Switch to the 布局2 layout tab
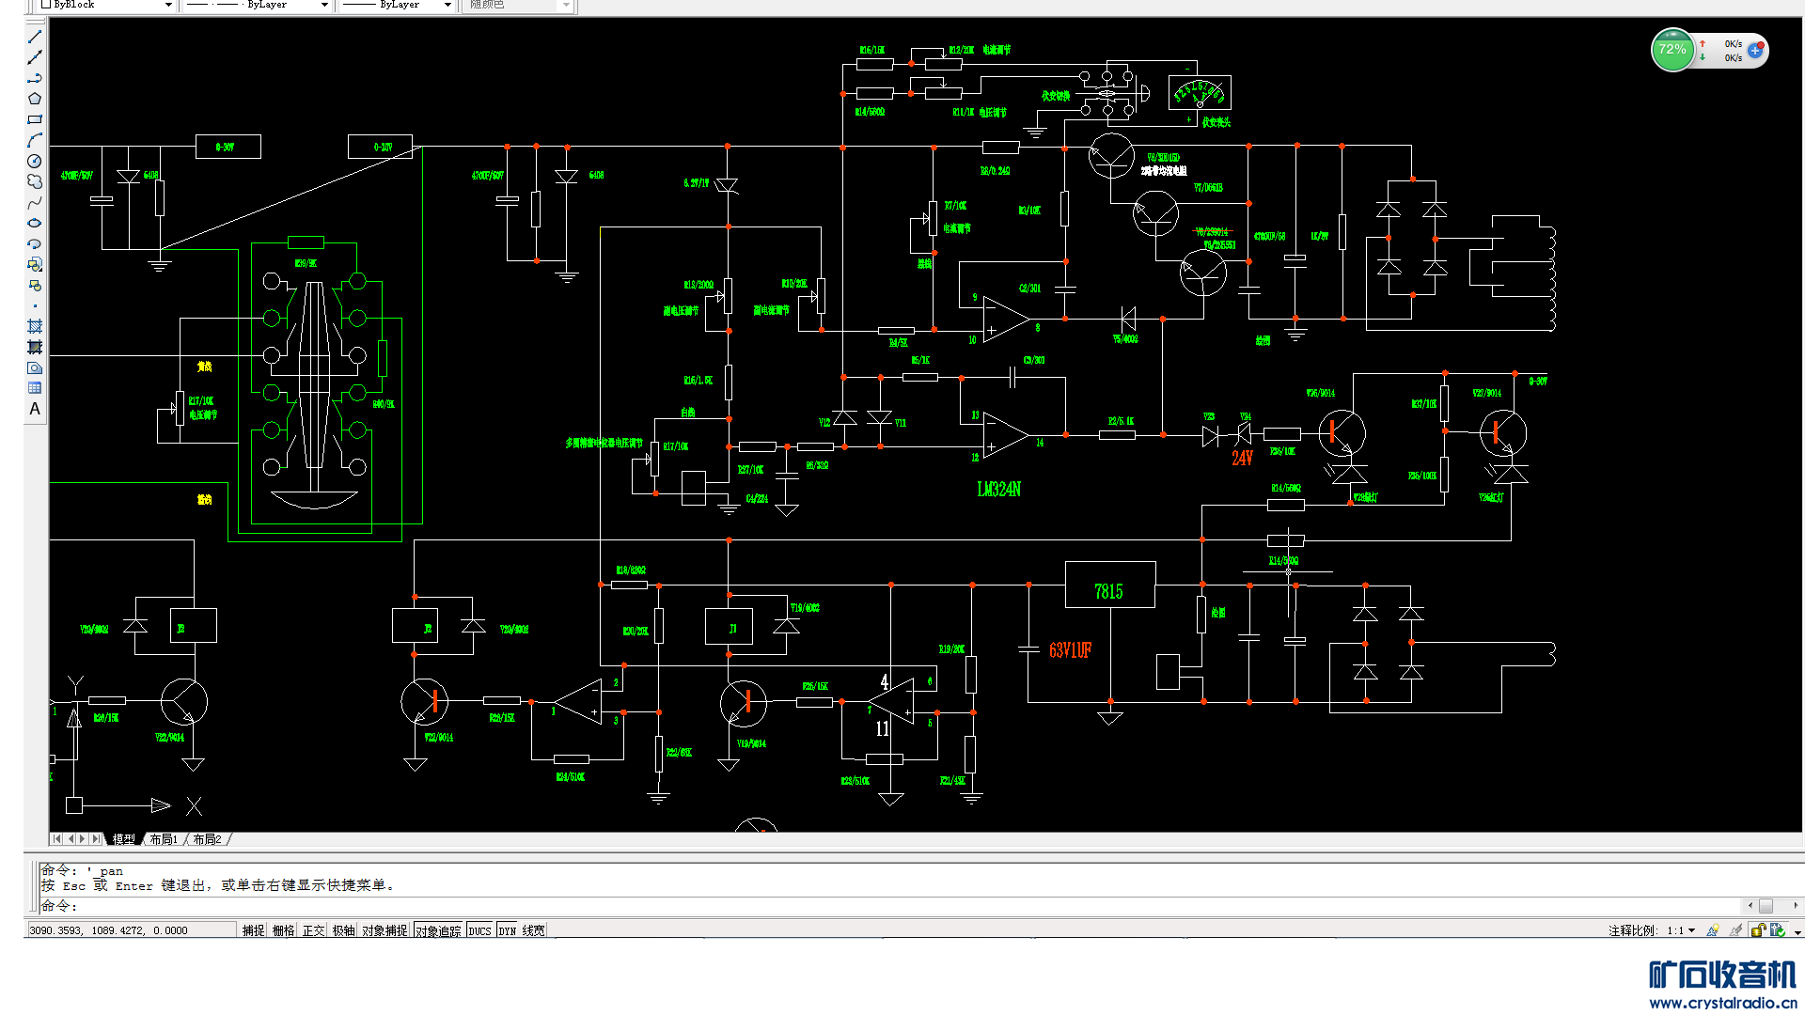 (x=207, y=839)
